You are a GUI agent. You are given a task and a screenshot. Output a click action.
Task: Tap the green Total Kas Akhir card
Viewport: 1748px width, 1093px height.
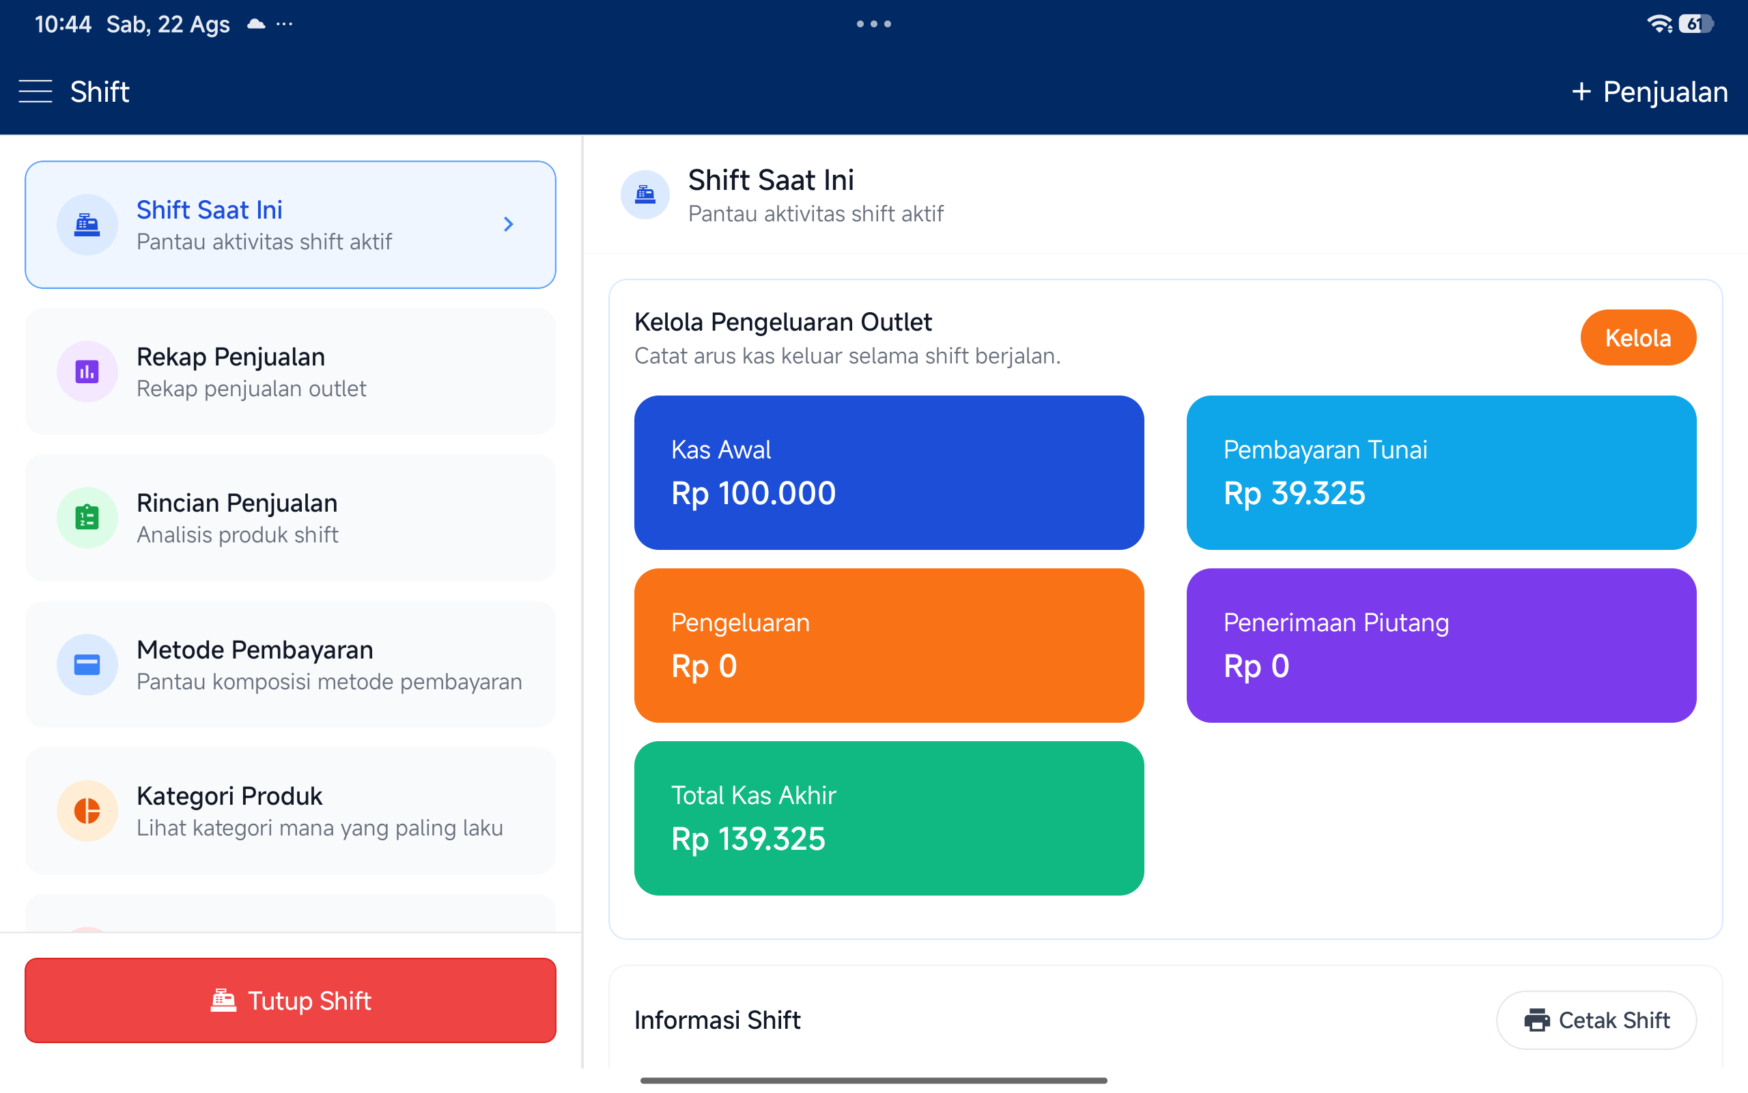pos(888,818)
